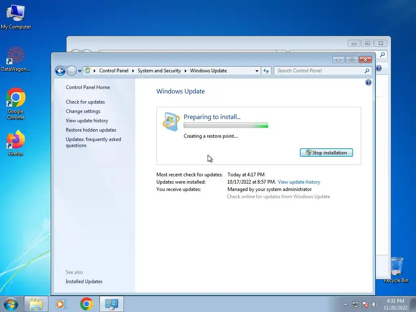Screen dimensions: 416x312
Task: Open Restore hidden updates
Action: pos(91,130)
